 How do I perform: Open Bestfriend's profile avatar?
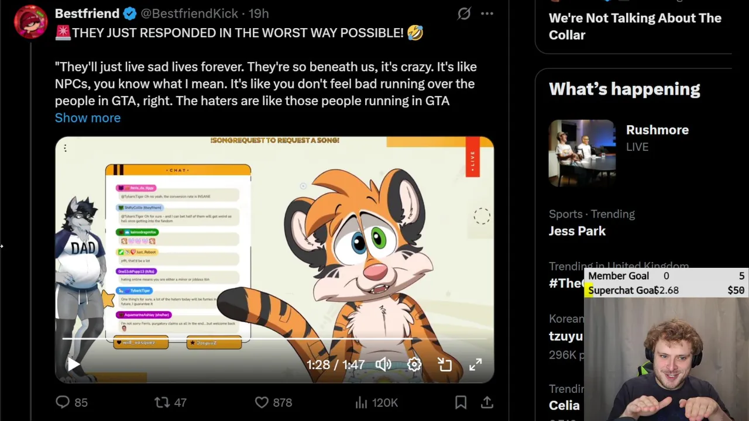(30, 22)
